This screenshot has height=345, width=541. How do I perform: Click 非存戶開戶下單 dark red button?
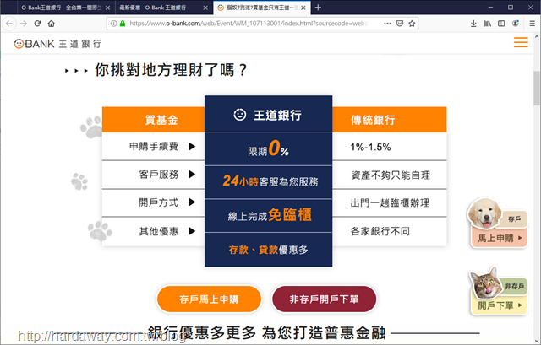click(324, 299)
